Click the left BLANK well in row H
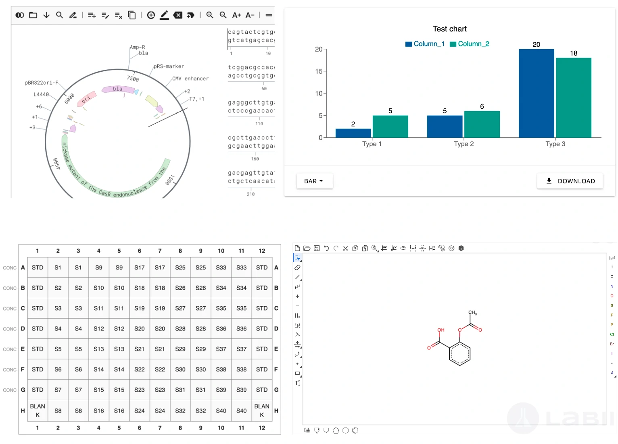 38,411
